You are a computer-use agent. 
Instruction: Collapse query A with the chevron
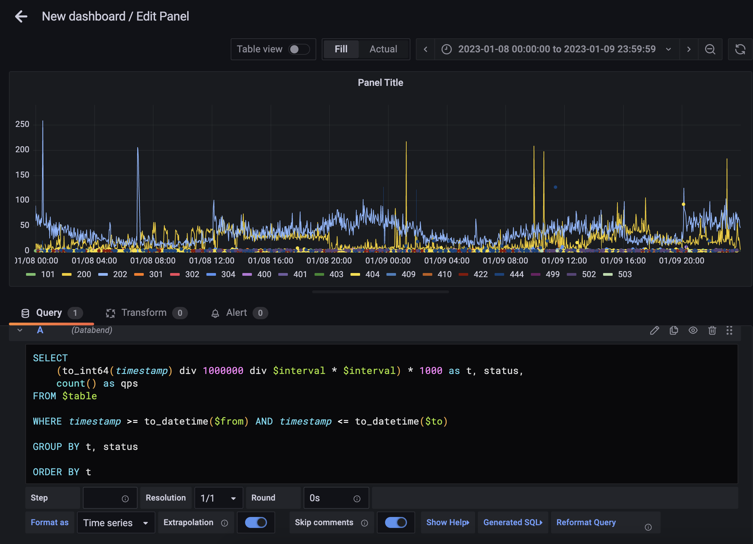pyautogui.click(x=20, y=330)
